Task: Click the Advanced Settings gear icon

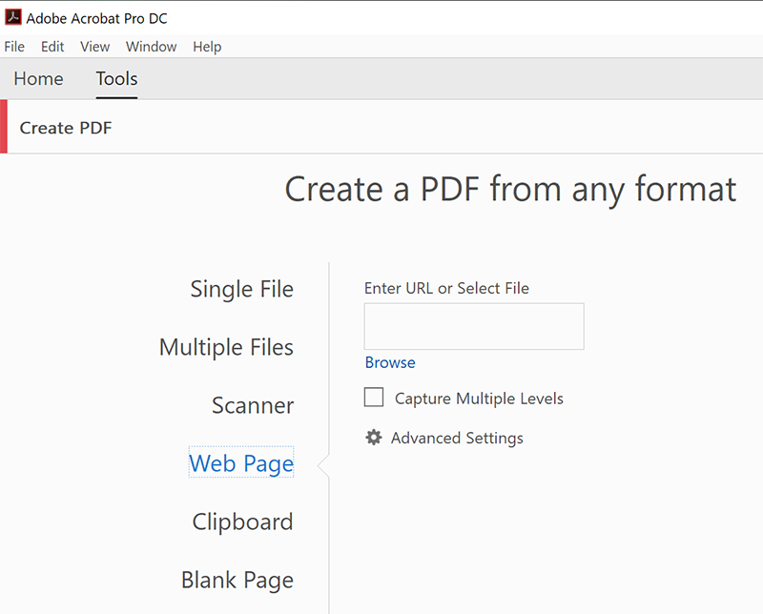Action: (x=374, y=438)
